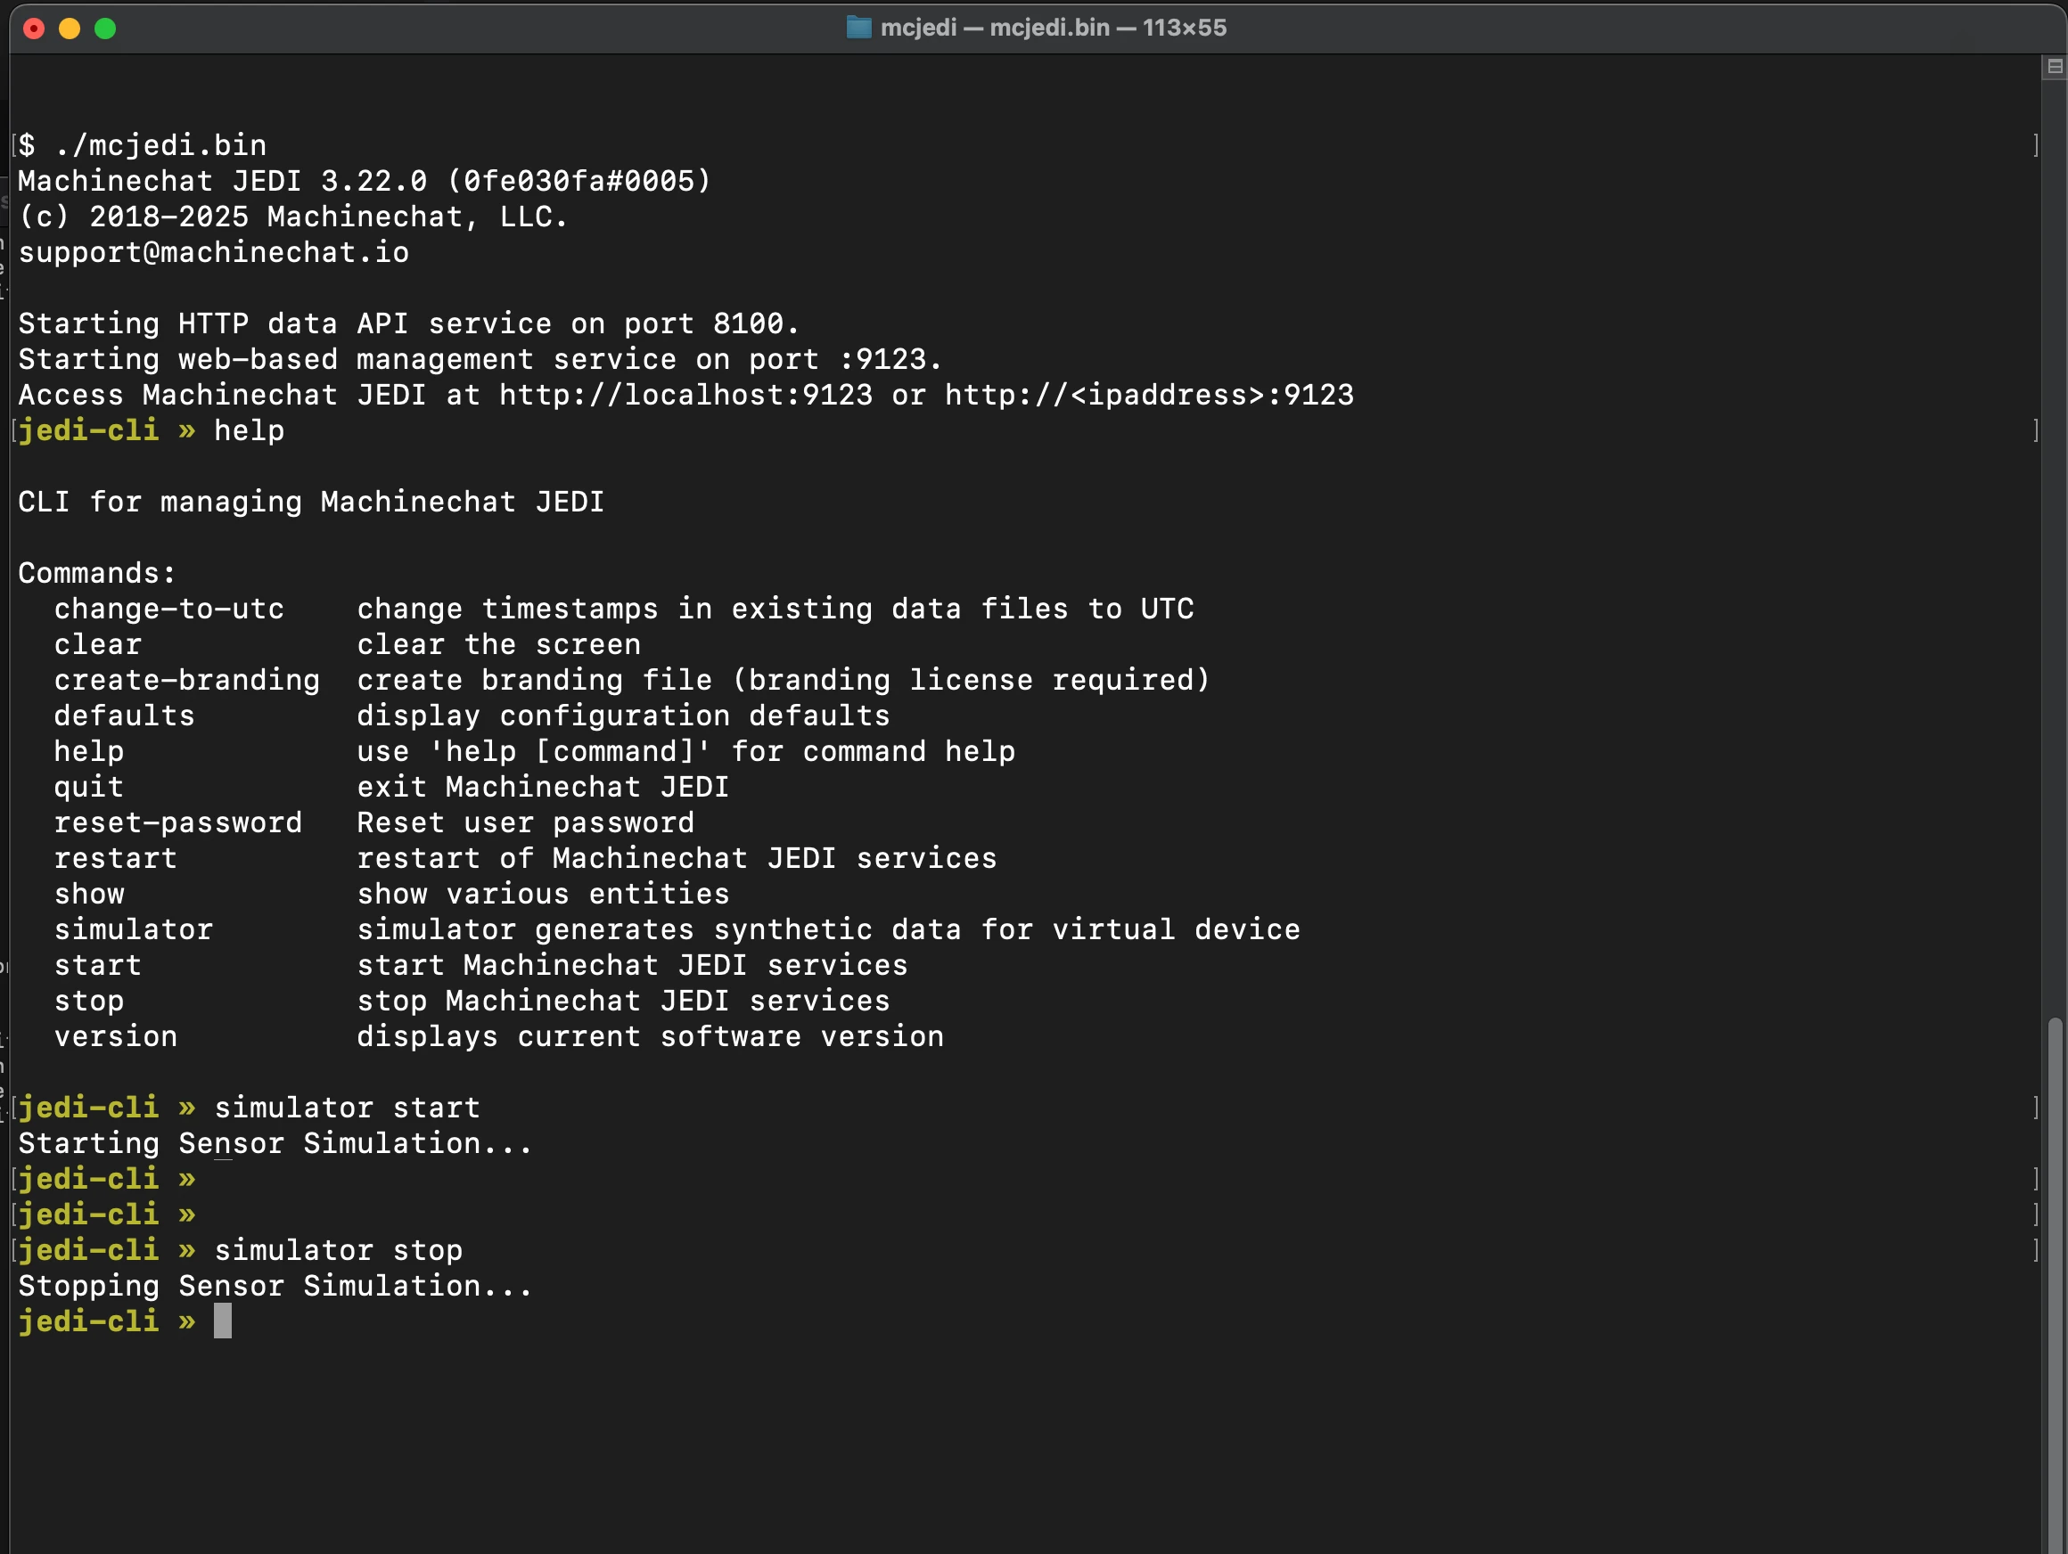Click 'change timestamps in existing data files' description
Viewport: 2068px width, 1554px height.
(775, 609)
